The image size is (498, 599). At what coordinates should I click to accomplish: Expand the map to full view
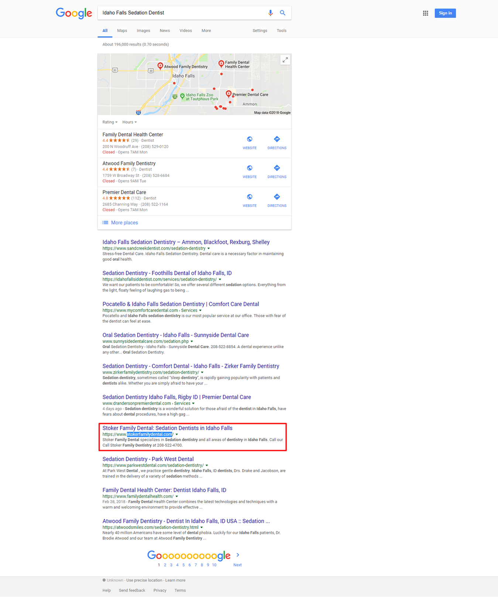[285, 60]
